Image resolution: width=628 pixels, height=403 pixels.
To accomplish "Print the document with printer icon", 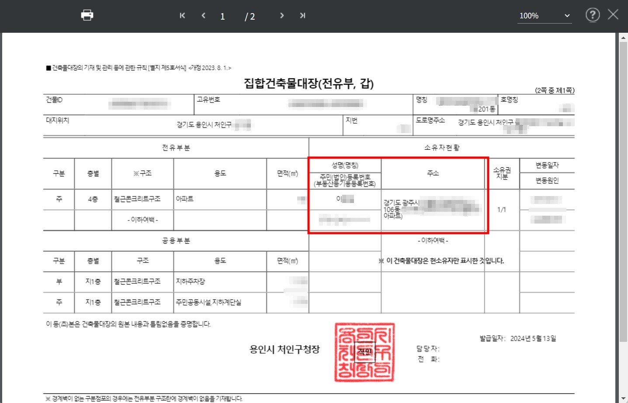I will pos(87,15).
